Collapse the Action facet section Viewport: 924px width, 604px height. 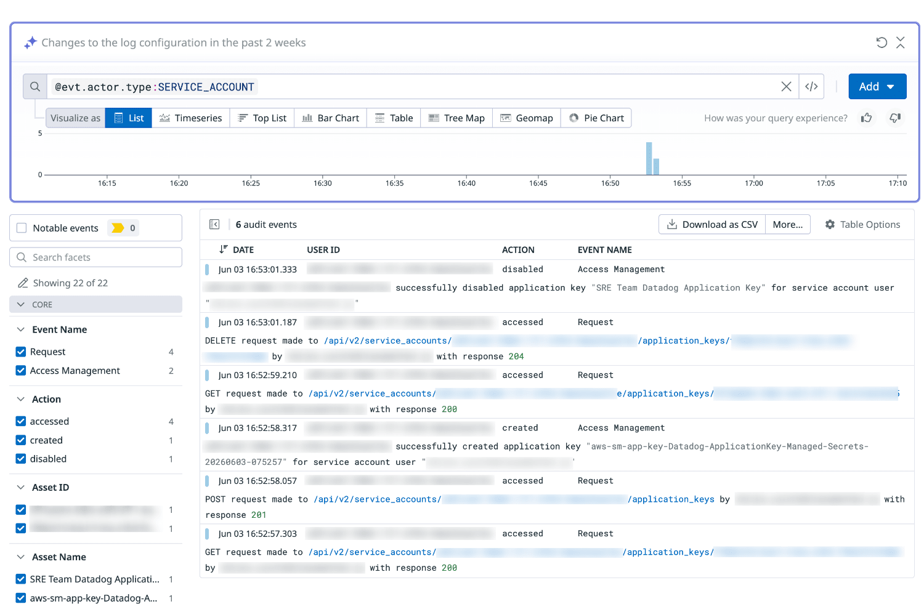coord(21,399)
